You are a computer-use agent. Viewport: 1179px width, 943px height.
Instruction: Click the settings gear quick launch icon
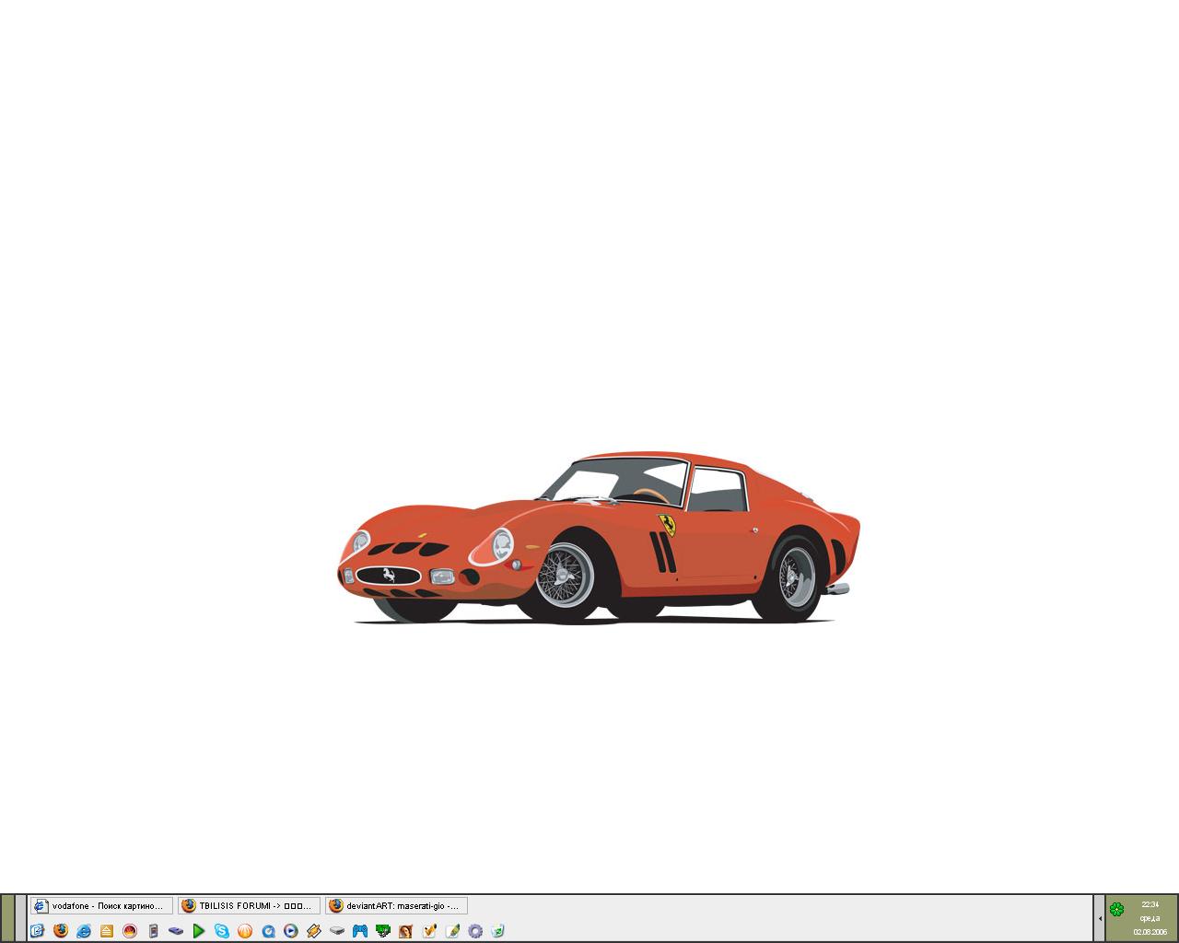click(475, 931)
